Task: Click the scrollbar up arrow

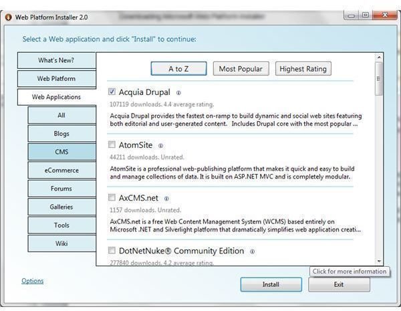Action: (x=379, y=57)
